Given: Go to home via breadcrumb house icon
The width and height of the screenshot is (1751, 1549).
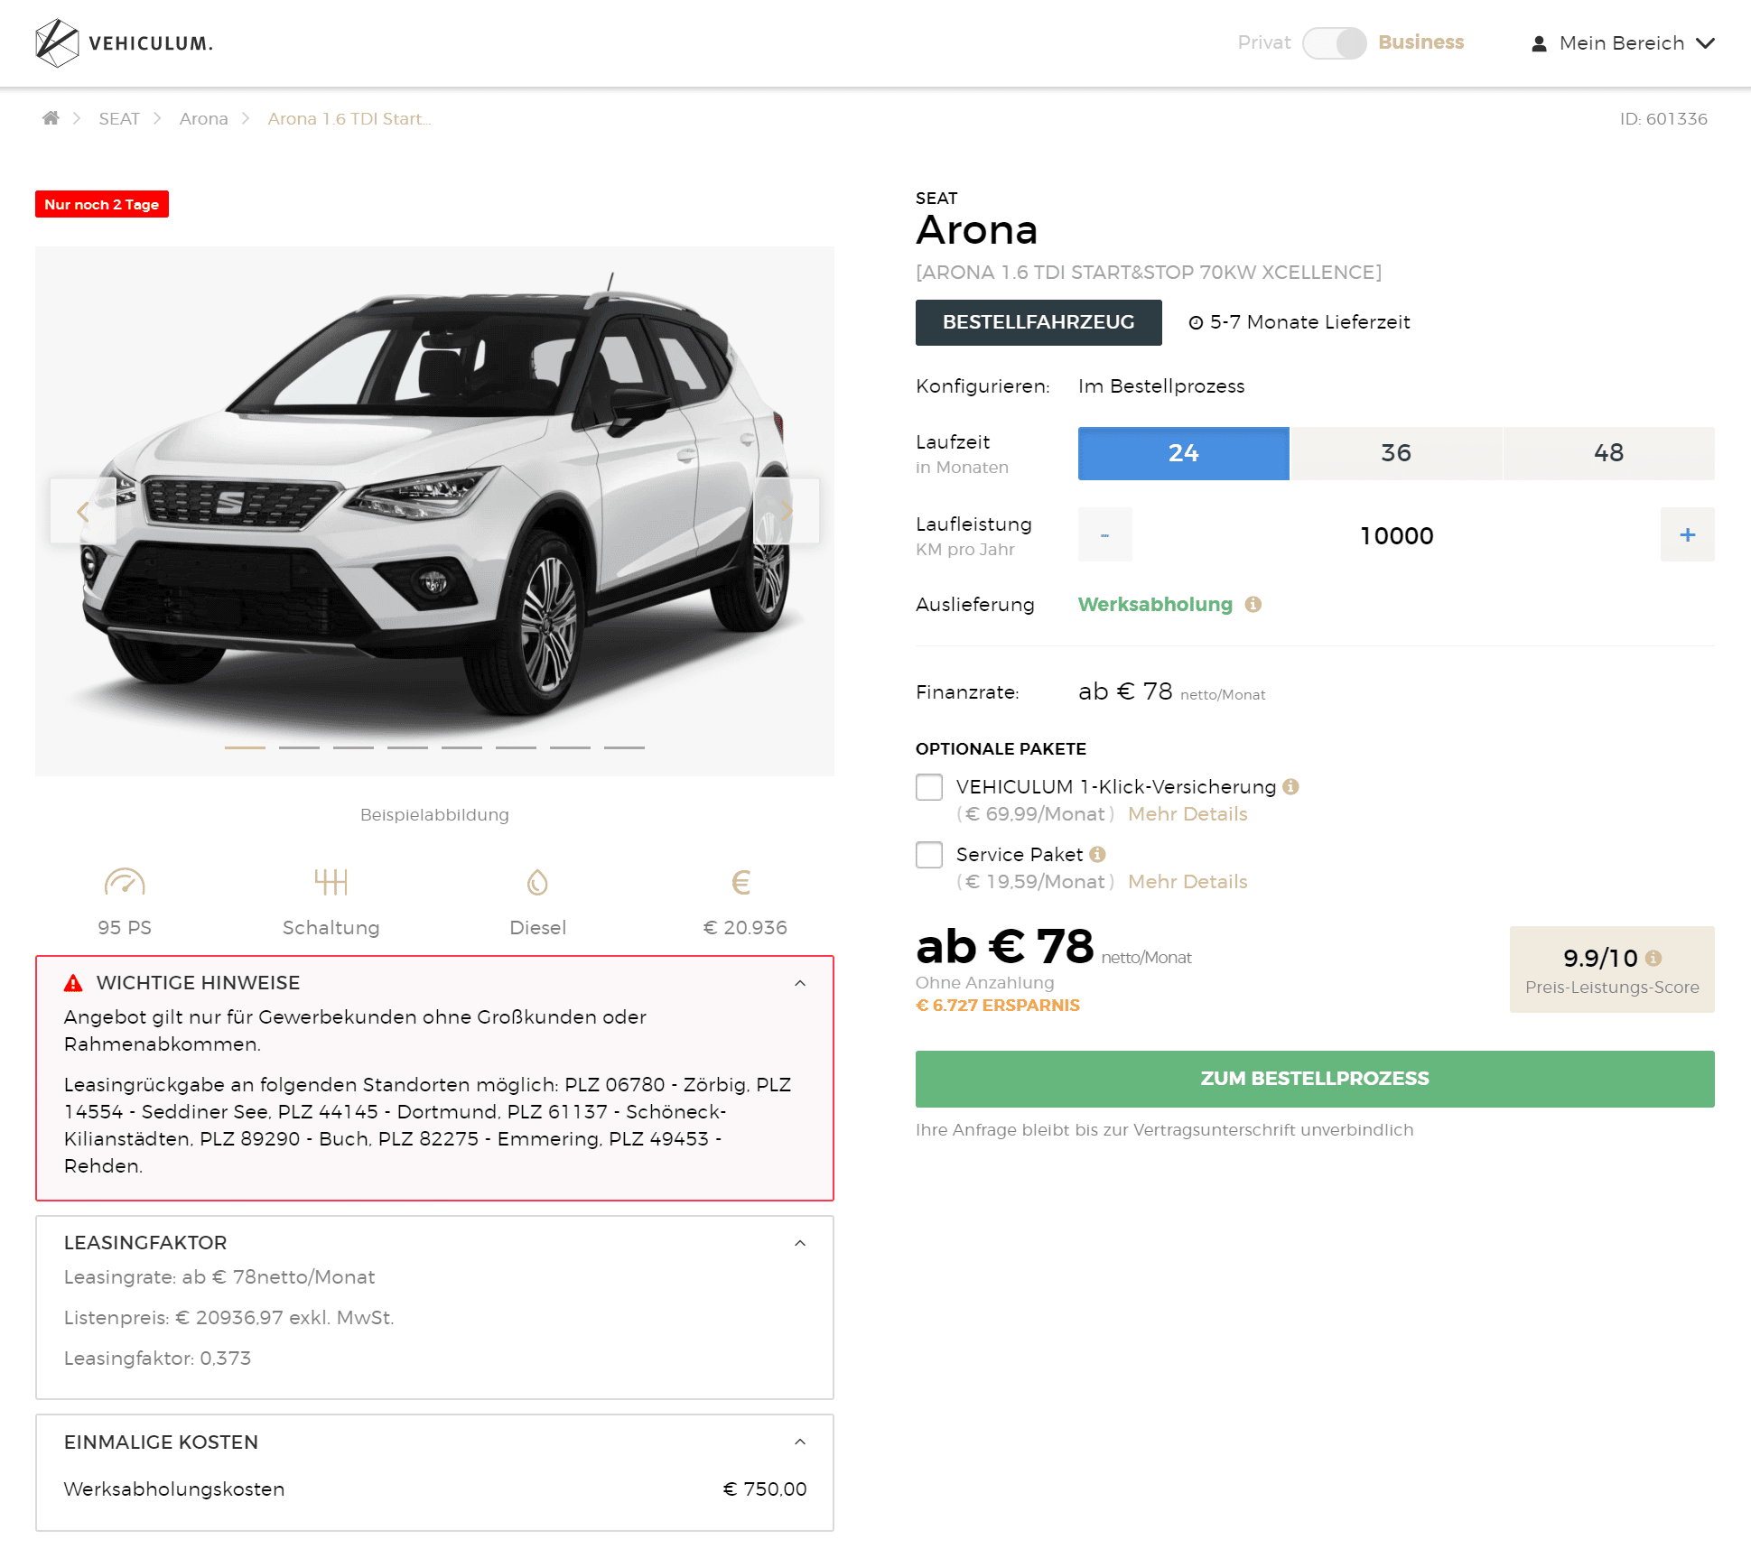Looking at the screenshot, I should (51, 118).
